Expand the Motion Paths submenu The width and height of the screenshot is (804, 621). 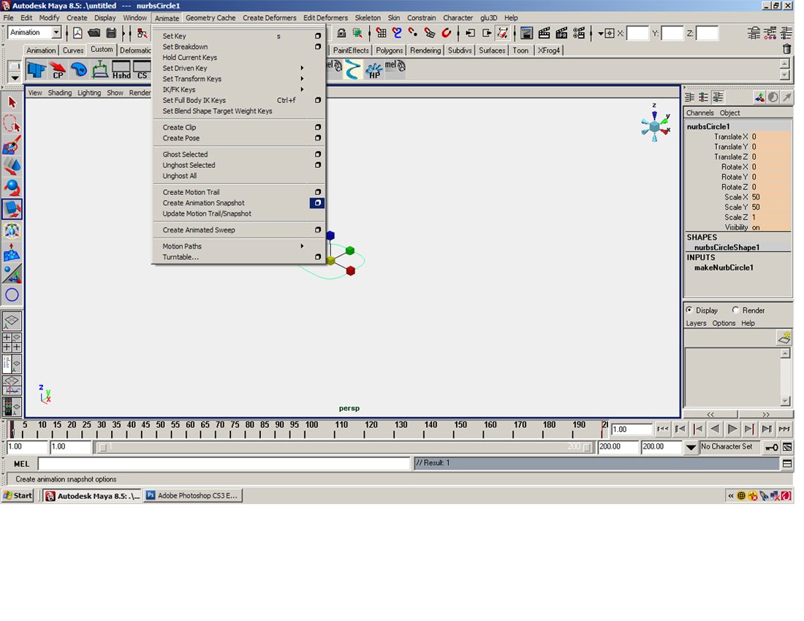302,246
